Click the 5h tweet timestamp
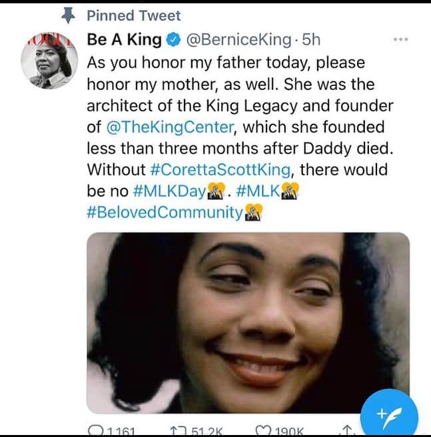The width and height of the screenshot is (431, 437). 311,39
